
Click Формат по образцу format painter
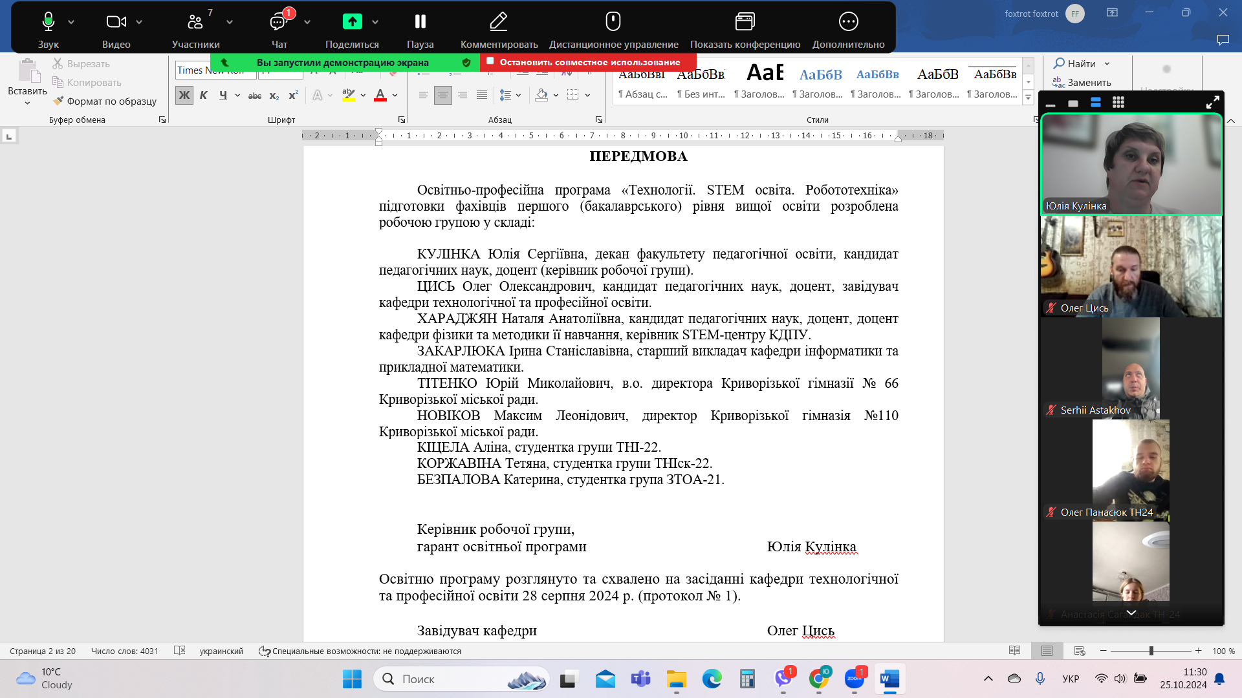105,101
